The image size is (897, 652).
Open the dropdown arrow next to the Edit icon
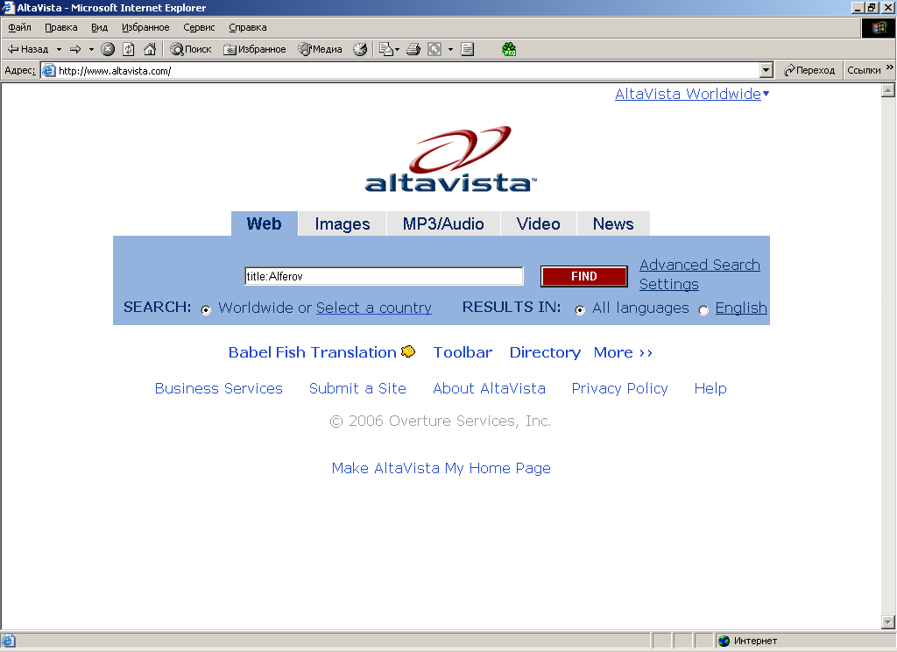tap(451, 49)
